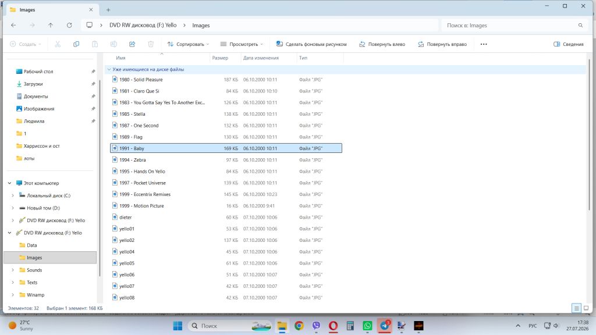Click Повернуть влево rotate button
This screenshot has width=596, height=335.
coord(382,44)
